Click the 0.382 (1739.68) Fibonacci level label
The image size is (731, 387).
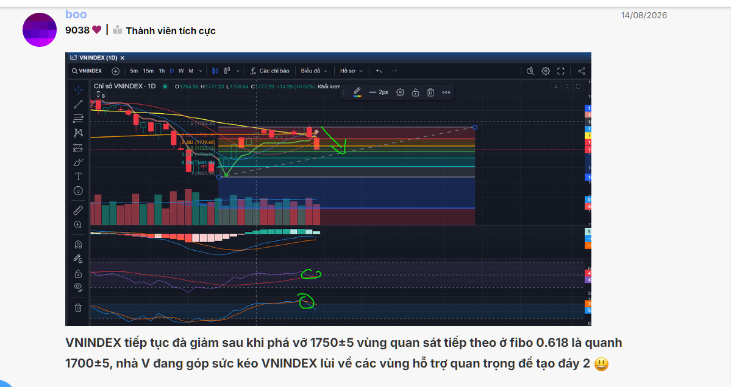click(198, 142)
